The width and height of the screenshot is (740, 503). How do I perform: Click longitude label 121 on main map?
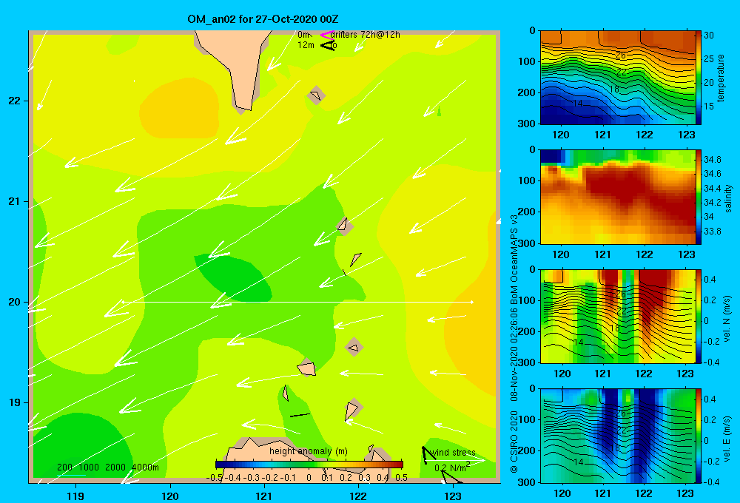coord(264,496)
